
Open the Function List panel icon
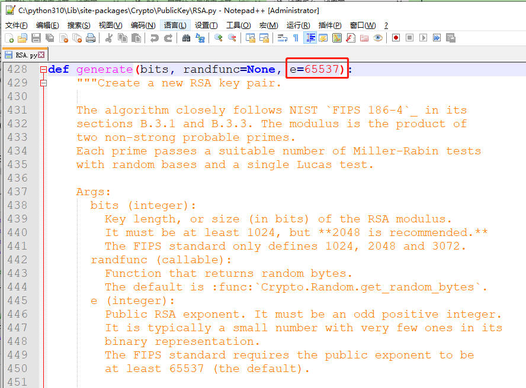[x=351, y=38]
